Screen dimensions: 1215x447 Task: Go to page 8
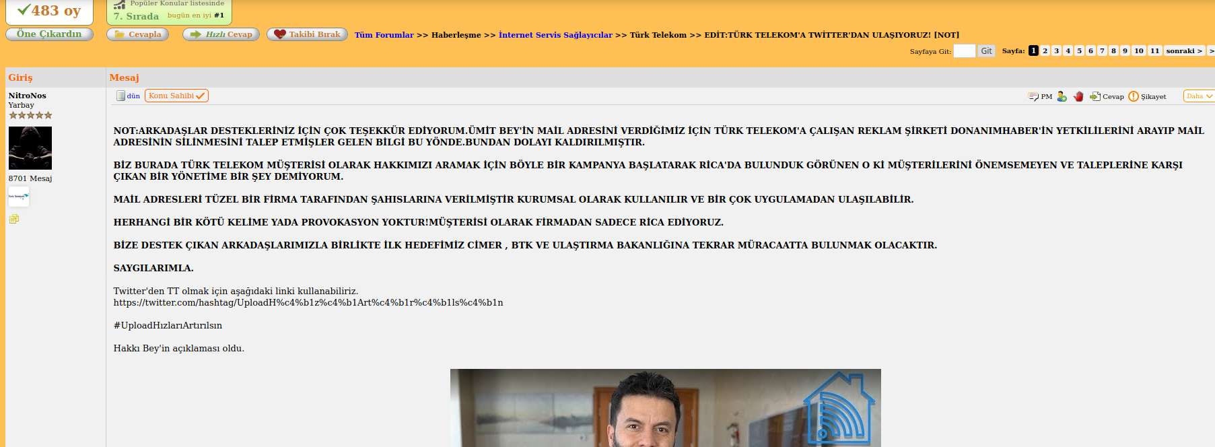pyautogui.click(x=1113, y=50)
